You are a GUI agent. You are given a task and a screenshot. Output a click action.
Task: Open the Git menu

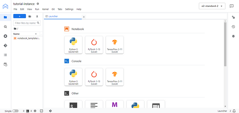pos(53,9)
